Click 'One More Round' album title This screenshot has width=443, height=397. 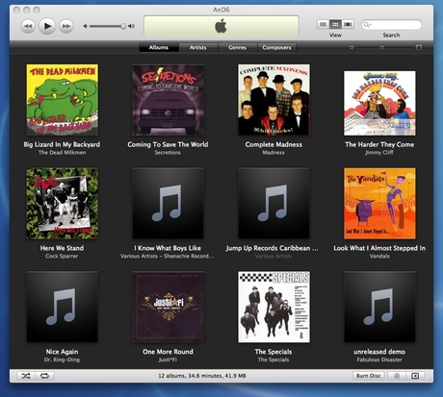click(x=168, y=352)
